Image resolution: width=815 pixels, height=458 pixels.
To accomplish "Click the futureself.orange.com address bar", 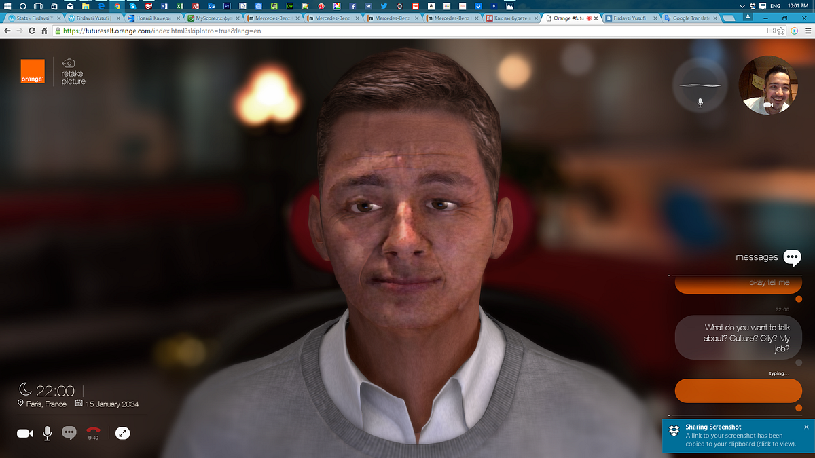I will (x=407, y=31).
